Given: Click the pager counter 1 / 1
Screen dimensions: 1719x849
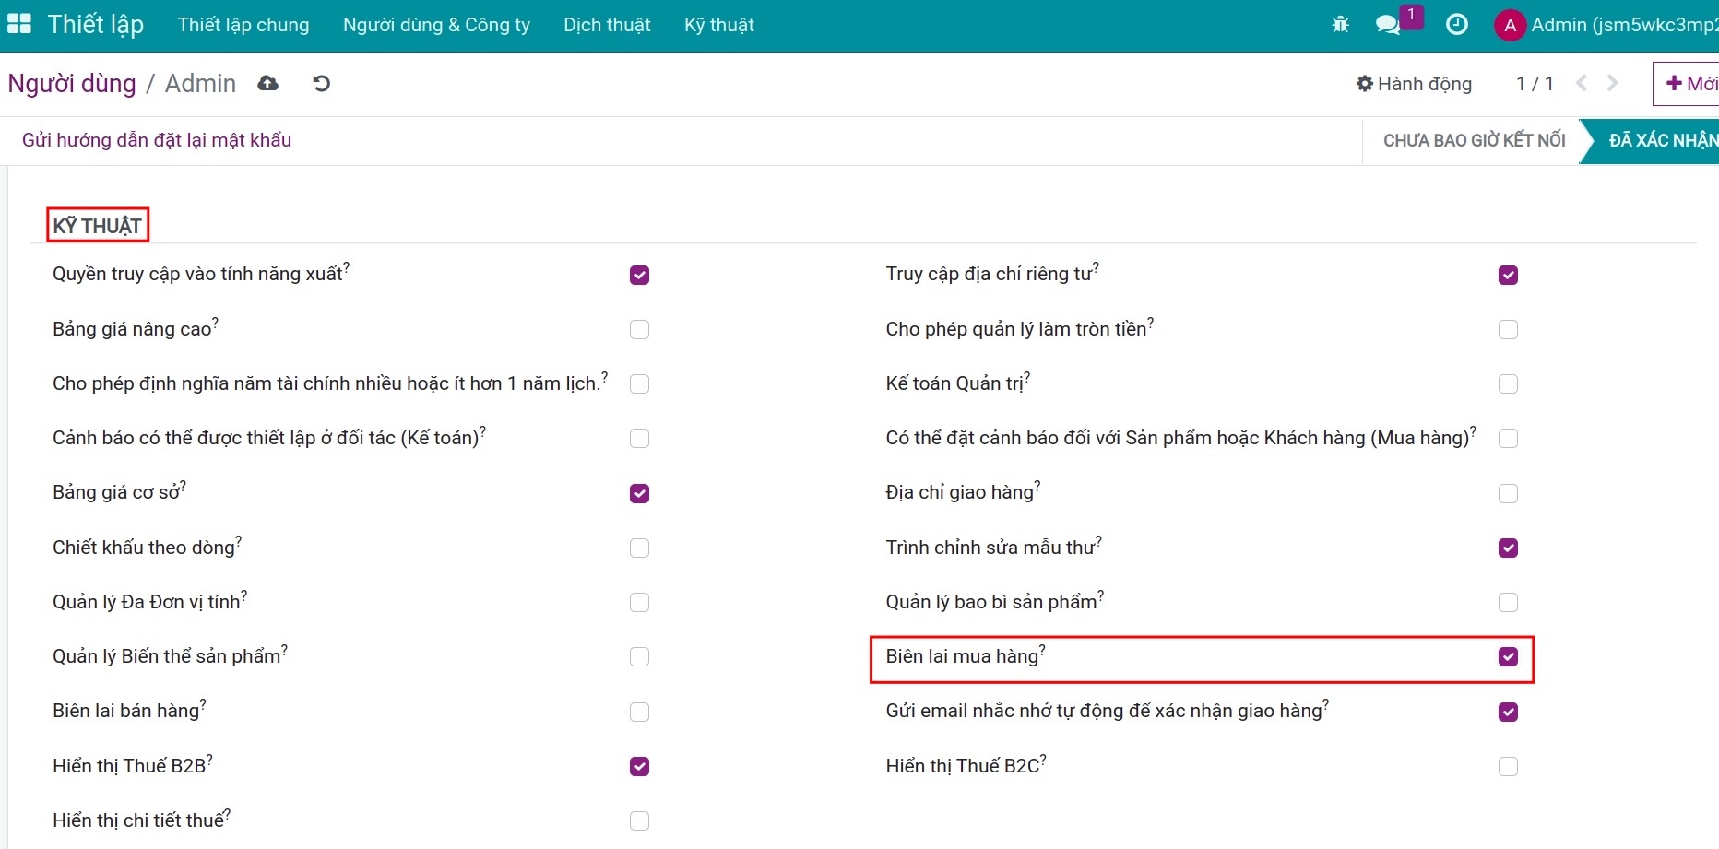Looking at the screenshot, I should coord(1535,84).
